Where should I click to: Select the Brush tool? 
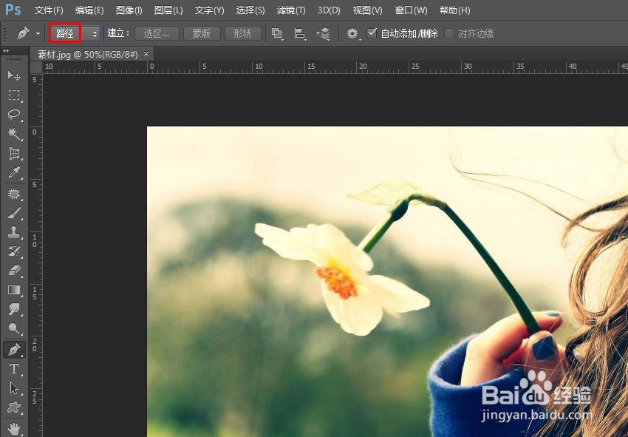click(x=14, y=213)
